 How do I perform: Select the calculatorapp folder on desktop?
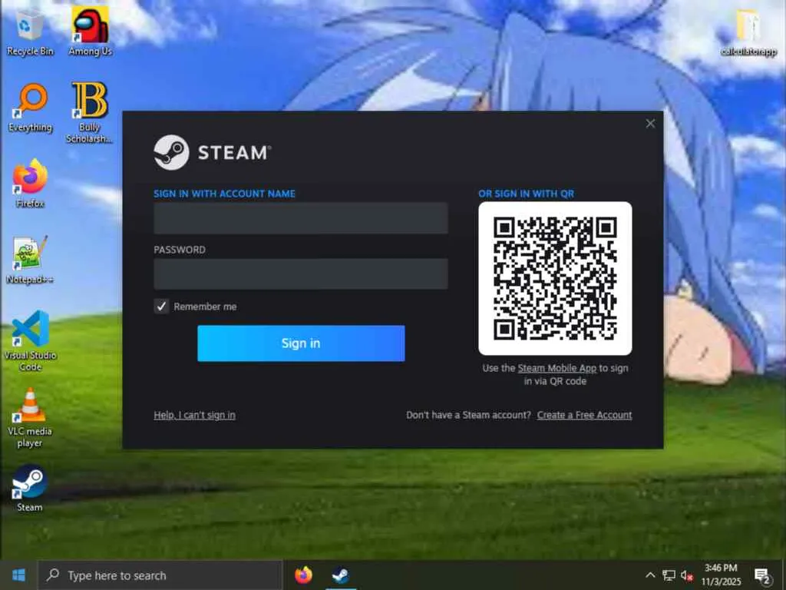pos(748,32)
